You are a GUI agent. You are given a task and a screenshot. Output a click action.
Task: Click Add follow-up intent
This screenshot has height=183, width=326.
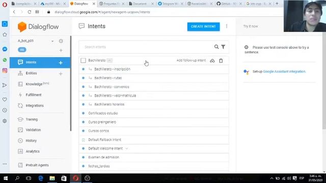191,60
